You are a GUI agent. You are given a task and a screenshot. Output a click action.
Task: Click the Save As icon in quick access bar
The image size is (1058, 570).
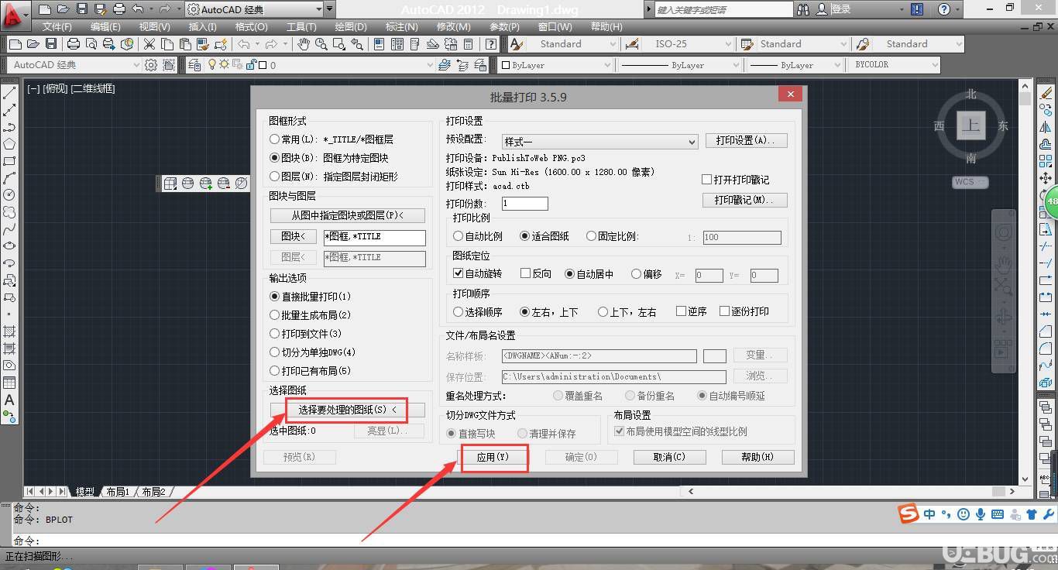[x=100, y=9]
